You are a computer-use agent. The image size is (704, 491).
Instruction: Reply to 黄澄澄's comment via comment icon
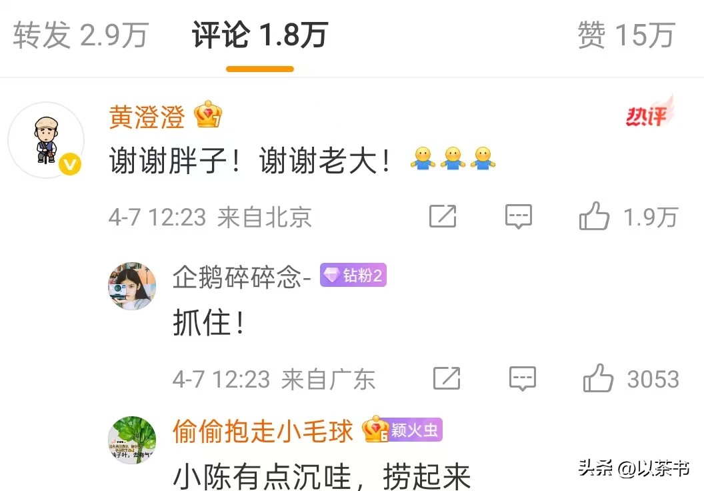[519, 217]
